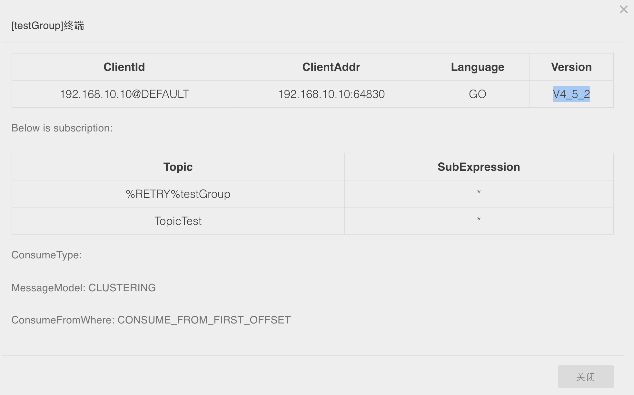Click the MessageModel CLUSTERING text
634x395 pixels.
[x=84, y=287]
